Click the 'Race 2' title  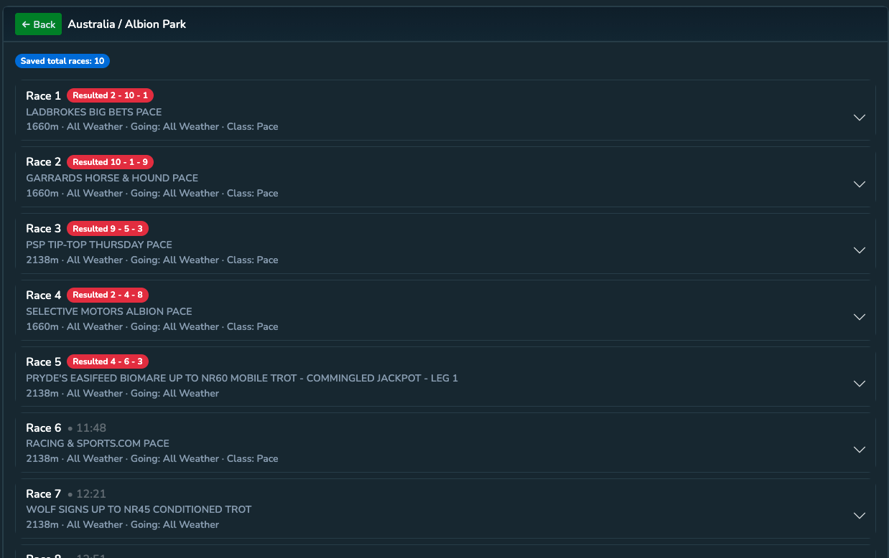[x=44, y=162]
